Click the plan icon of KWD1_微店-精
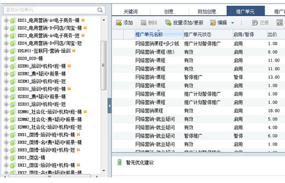This screenshot has height=183, width=285. coord(13,158)
